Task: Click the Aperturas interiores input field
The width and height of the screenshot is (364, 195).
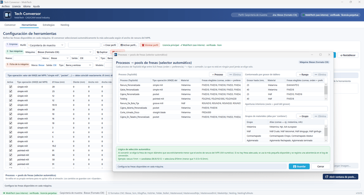Action: coord(286,109)
